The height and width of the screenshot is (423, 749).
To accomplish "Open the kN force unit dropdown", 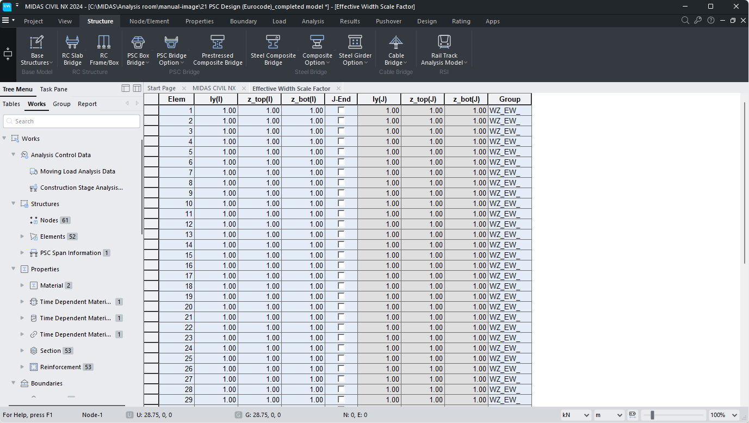I will pos(575,415).
